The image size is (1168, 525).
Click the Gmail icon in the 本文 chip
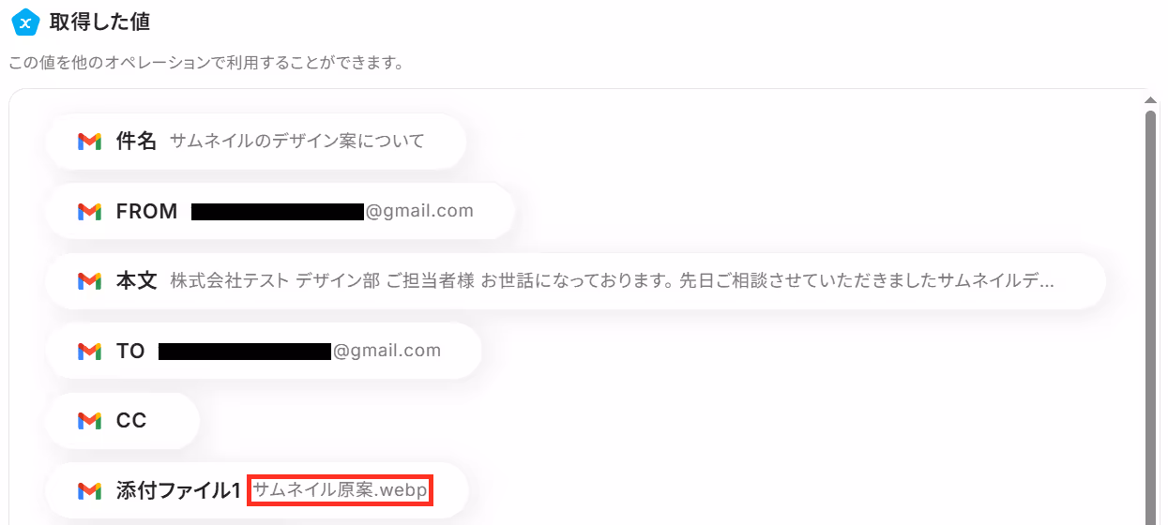point(89,281)
